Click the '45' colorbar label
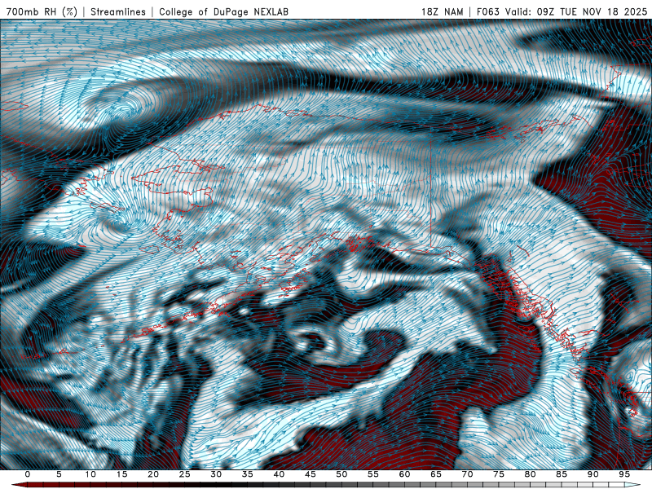 tap(311, 474)
